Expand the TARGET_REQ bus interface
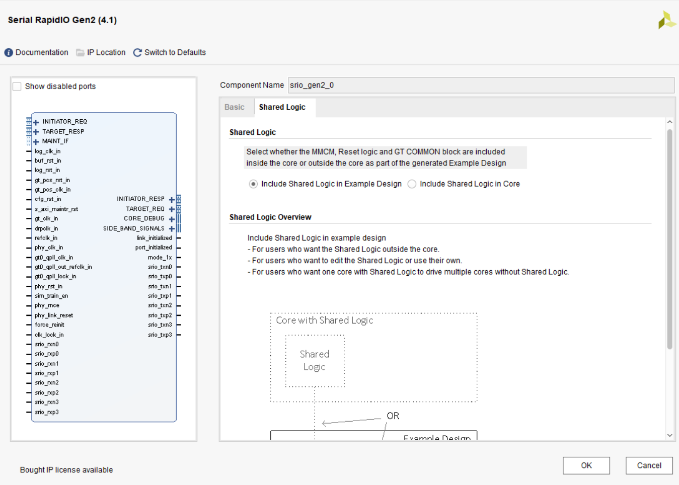This screenshot has width=679, height=485. 172,209
